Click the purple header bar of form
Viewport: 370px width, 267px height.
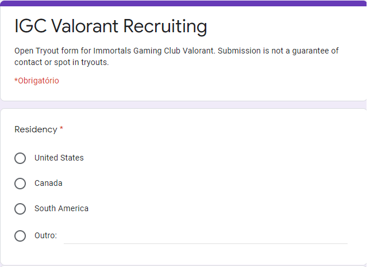click(x=183, y=3)
